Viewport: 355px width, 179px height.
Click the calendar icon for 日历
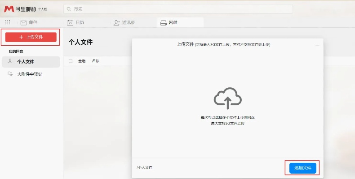point(70,22)
